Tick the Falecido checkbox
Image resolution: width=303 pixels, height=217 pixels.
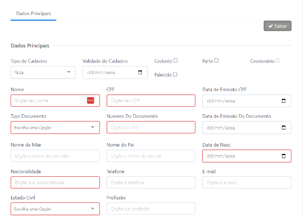175,75
